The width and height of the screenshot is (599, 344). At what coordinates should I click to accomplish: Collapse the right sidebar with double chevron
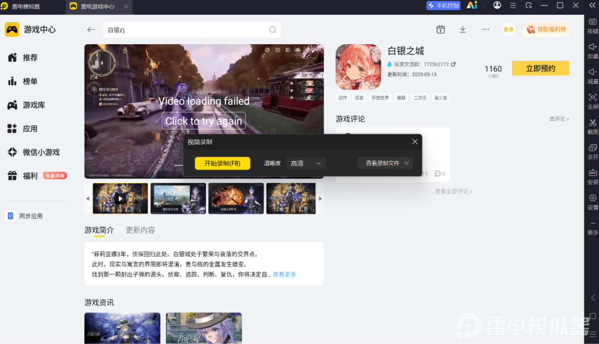592,5
